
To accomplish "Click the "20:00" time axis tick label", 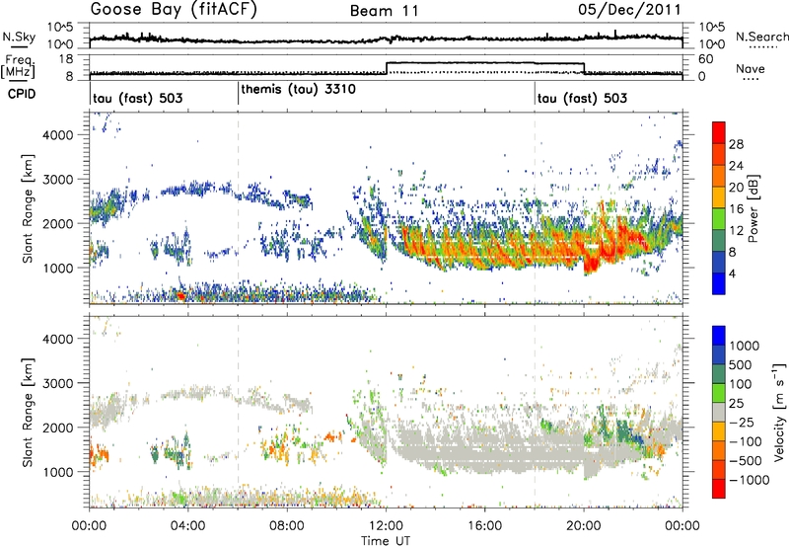I will click(x=584, y=526).
